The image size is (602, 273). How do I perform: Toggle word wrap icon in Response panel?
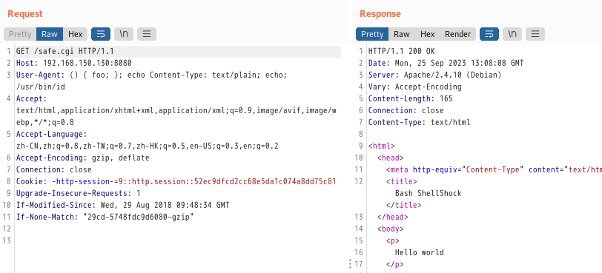489,34
